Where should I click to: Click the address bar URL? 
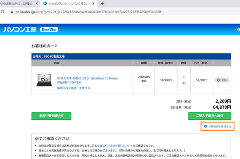(89, 12)
